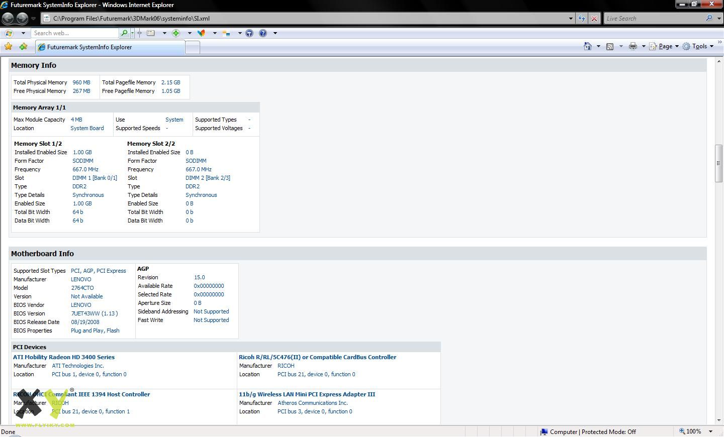Click the Max Module Capacity value 4 MB
The height and width of the screenshot is (437, 724).
point(76,120)
